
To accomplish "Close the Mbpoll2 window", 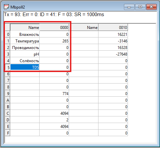I will click(151, 7).
